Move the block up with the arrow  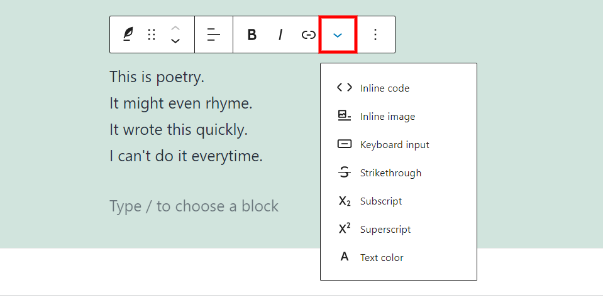point(175,28)
